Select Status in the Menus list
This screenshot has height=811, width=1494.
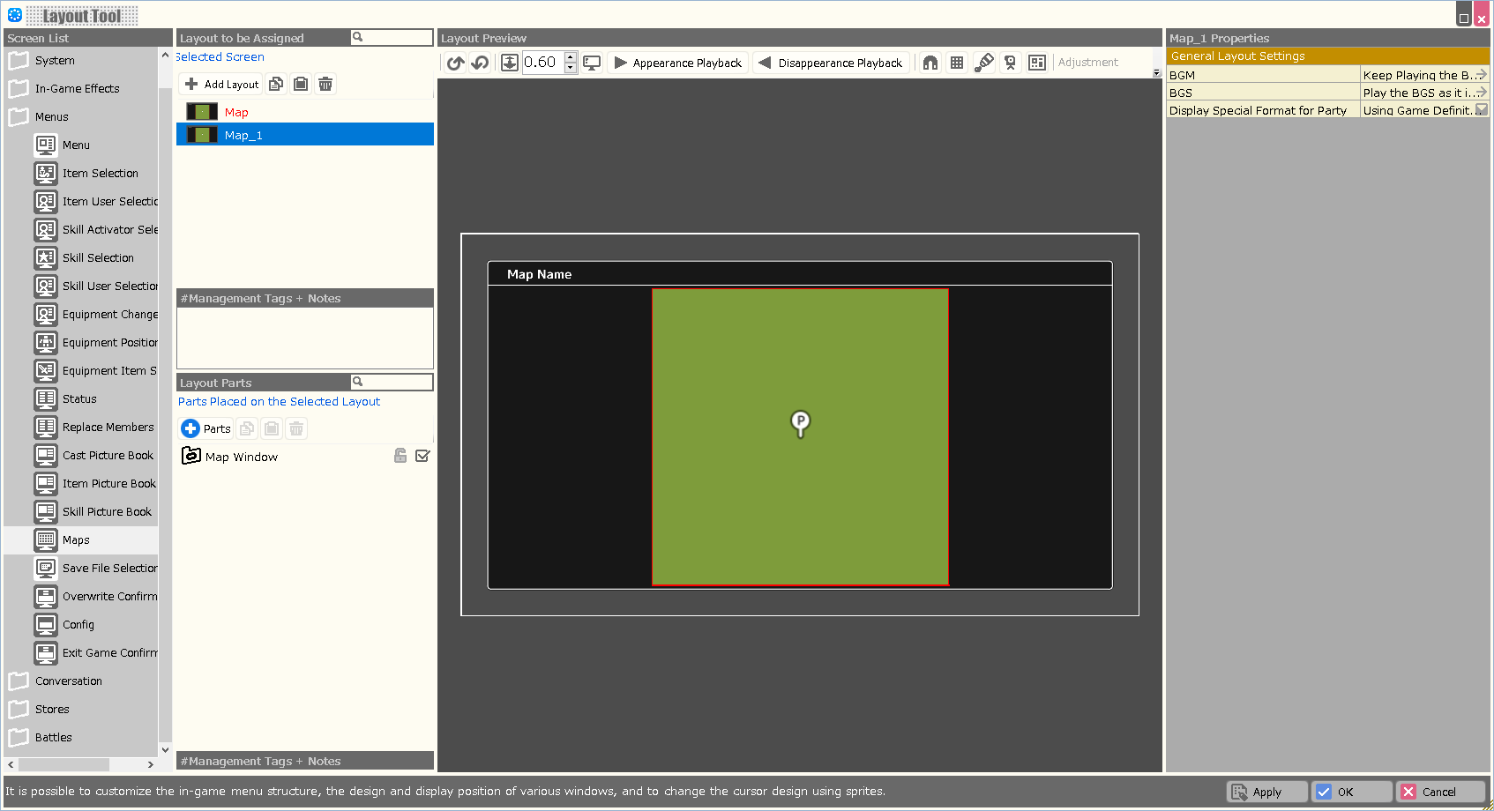(x=79, y=398)
